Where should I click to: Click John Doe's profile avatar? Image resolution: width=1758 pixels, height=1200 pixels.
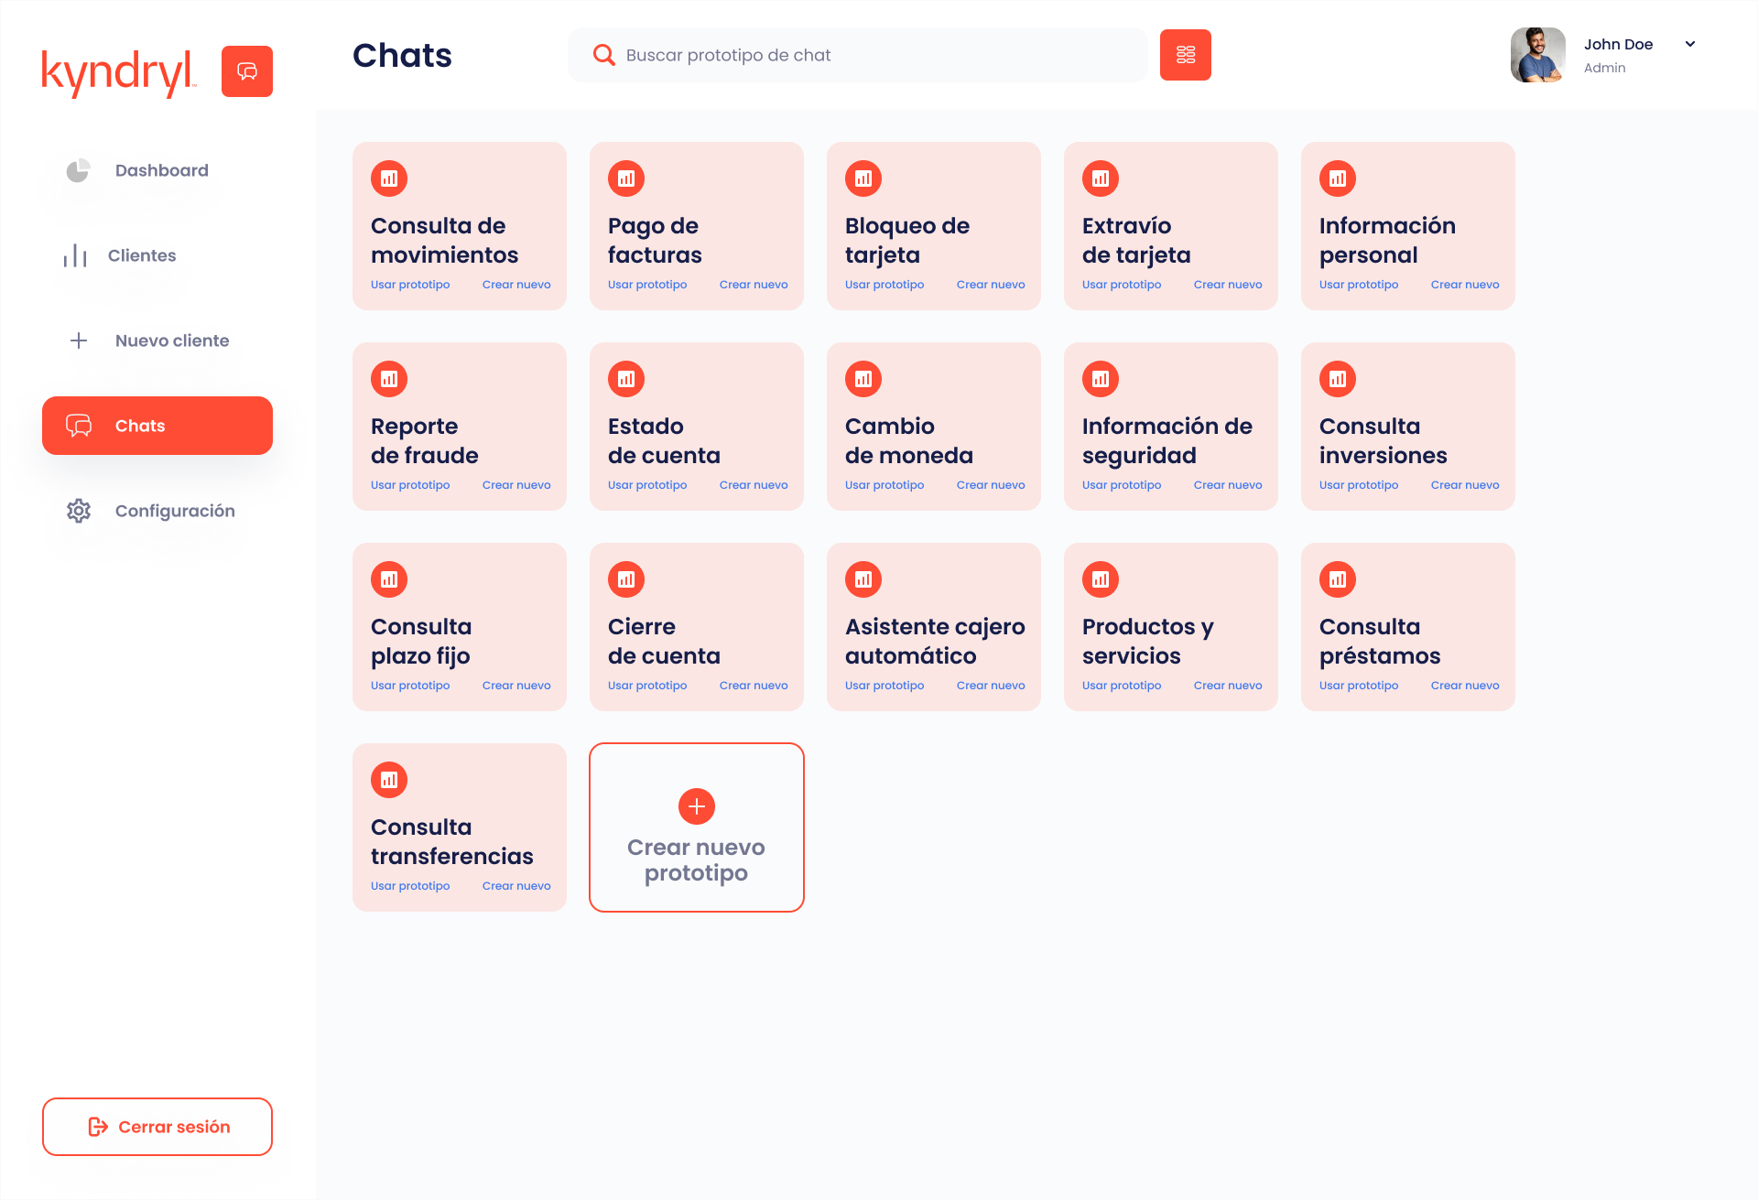tap(1538, 55)
